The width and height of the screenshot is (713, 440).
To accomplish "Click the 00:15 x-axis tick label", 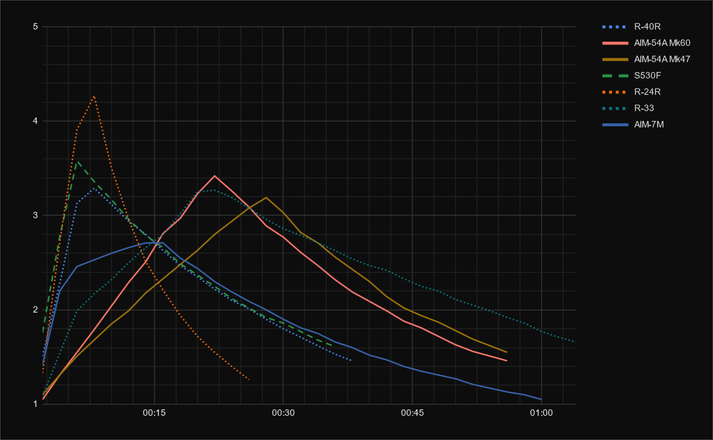I will (x=154, y=413).
